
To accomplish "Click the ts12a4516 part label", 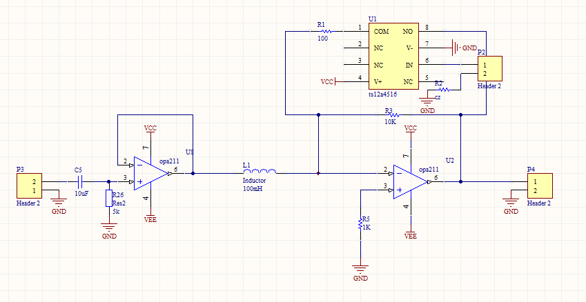I will click(x=382, y=94).
